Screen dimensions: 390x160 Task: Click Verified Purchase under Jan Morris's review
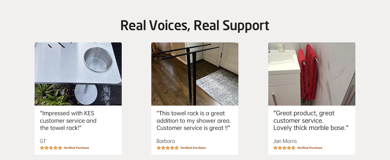coord(310,148)
